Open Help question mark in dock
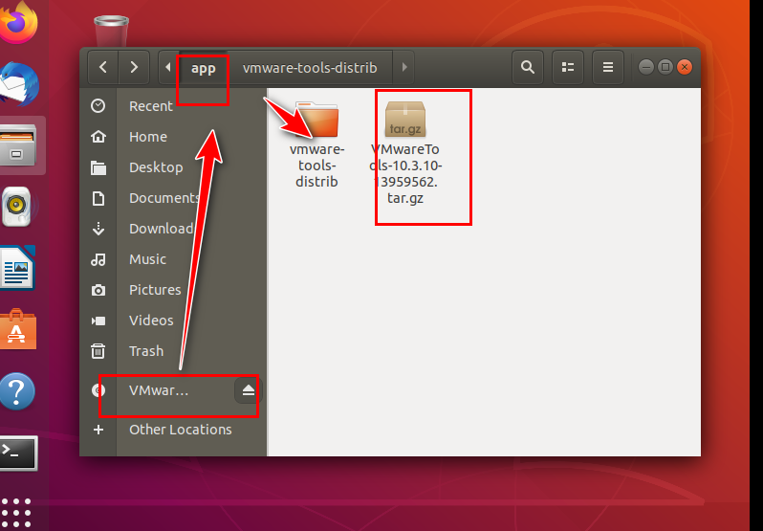 17,390
